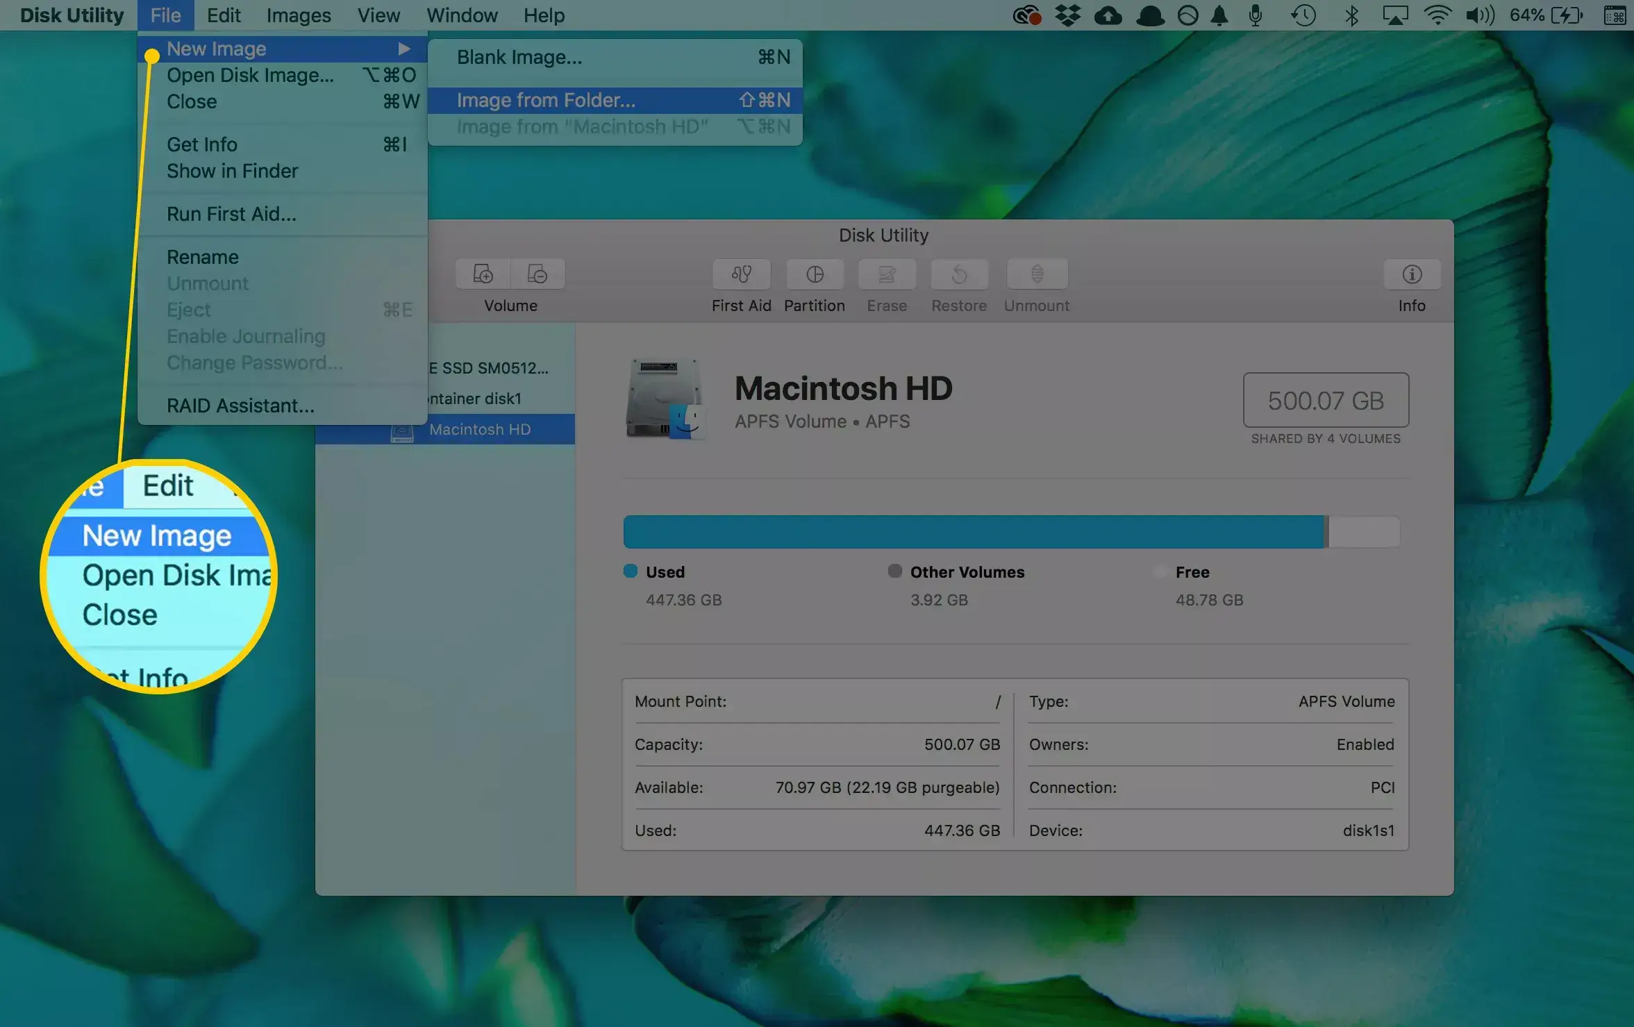
Task: Click the macOS menu bar File menu
Action: (x=165, y=14)
